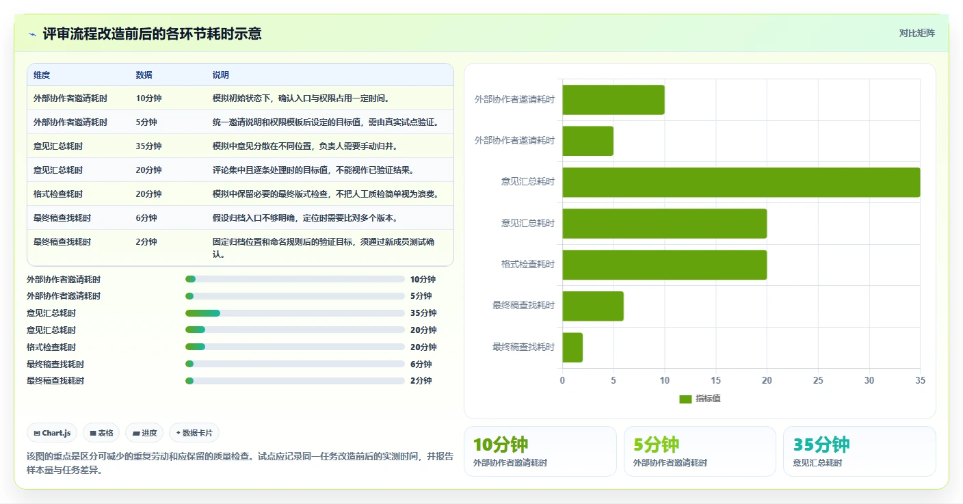Click the 对比矩阵 label in the header

[916, 33]
